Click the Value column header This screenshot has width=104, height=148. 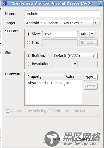[x=73, y=77]
